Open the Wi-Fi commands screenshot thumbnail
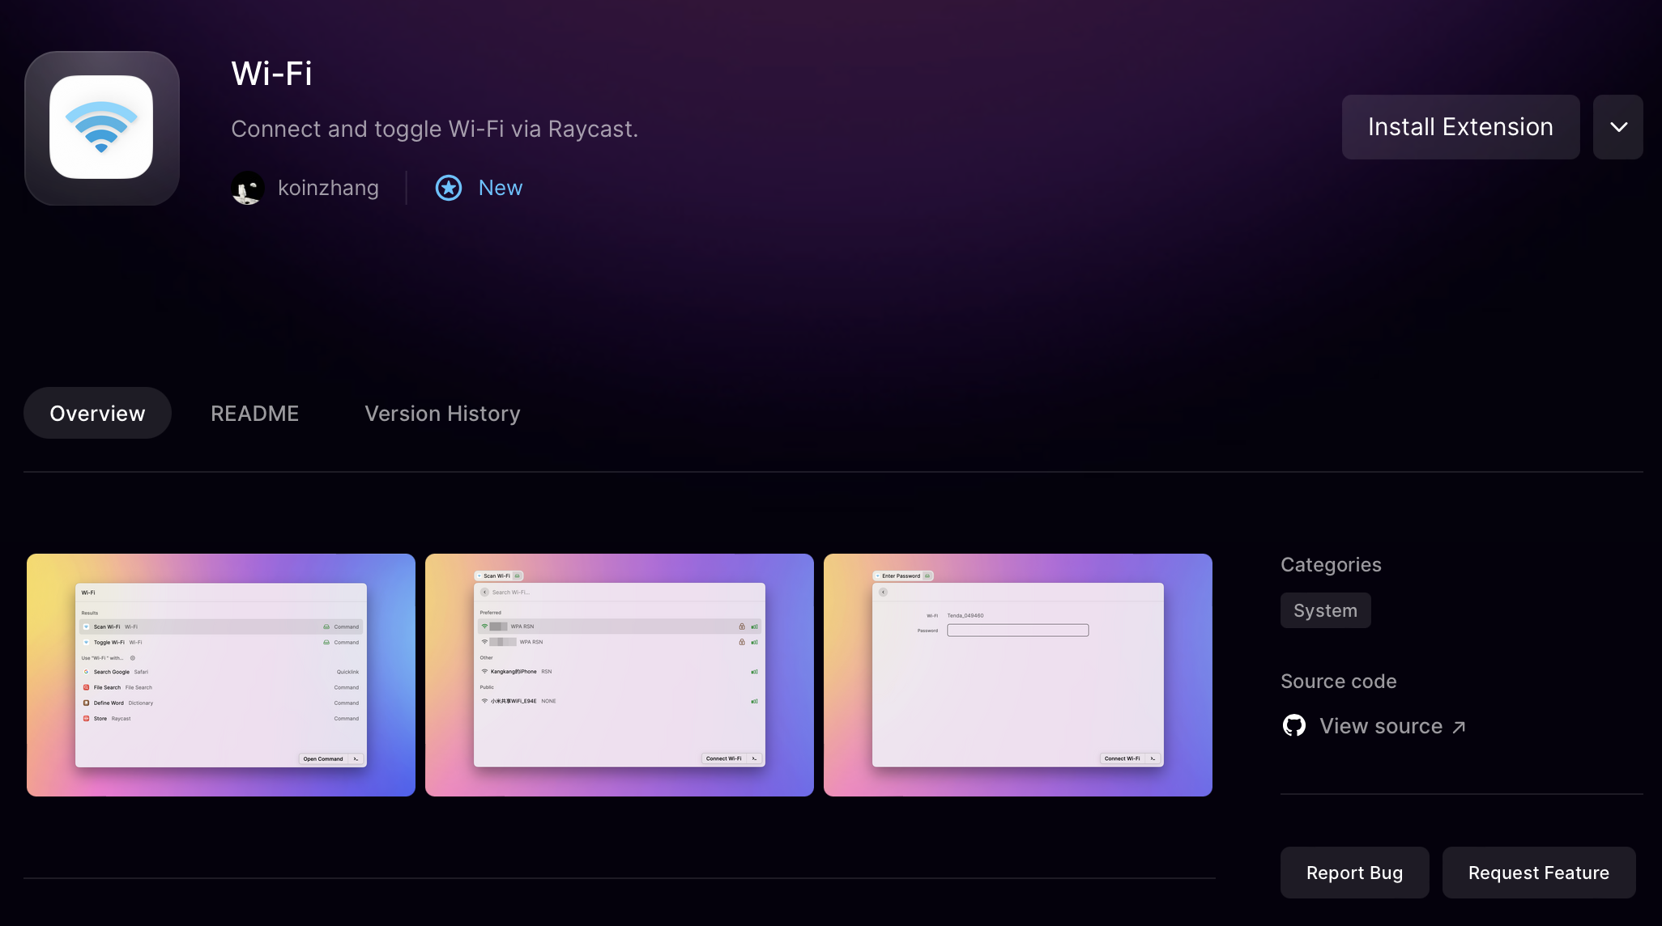This screenshot has height=926, width=1662. (221, 674)
